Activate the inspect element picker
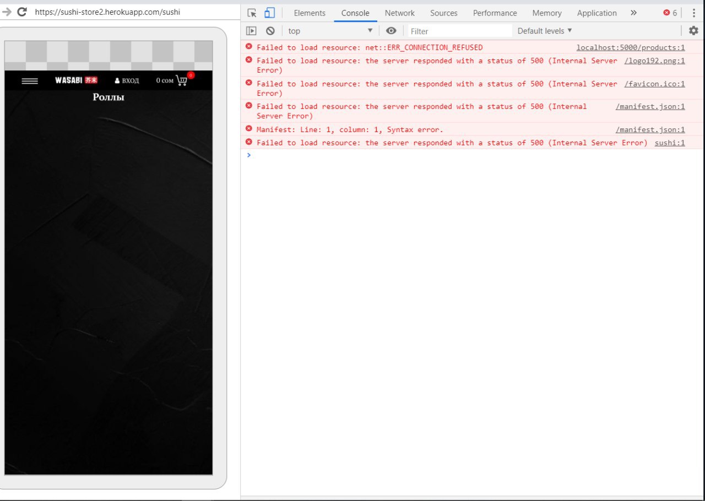 coord(252,13)
